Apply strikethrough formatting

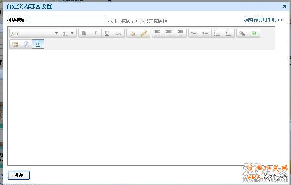pos(118,34)
